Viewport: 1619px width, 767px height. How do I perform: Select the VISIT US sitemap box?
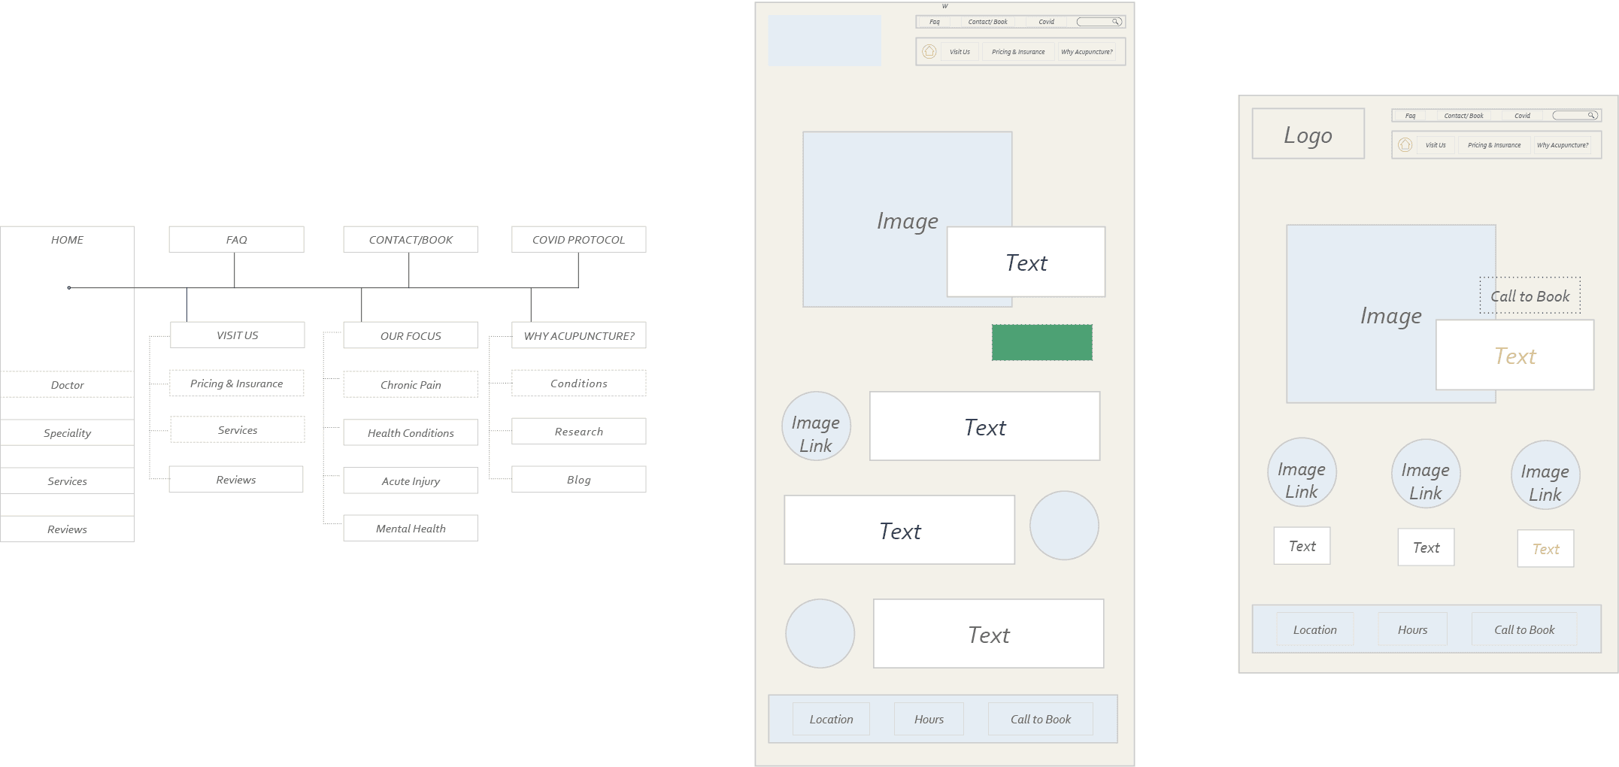click(x=237, y=335)
